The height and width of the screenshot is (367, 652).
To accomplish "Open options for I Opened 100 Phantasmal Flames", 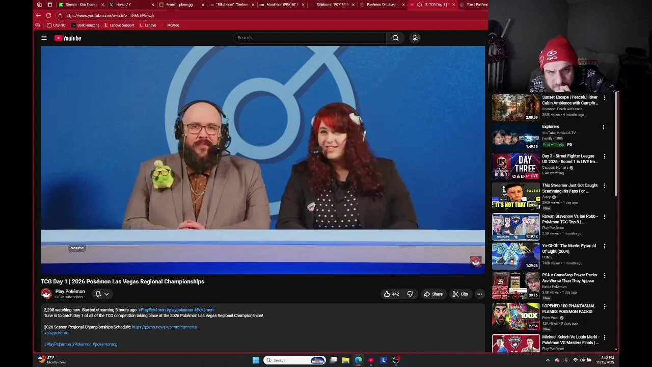I will click(605, 307).
